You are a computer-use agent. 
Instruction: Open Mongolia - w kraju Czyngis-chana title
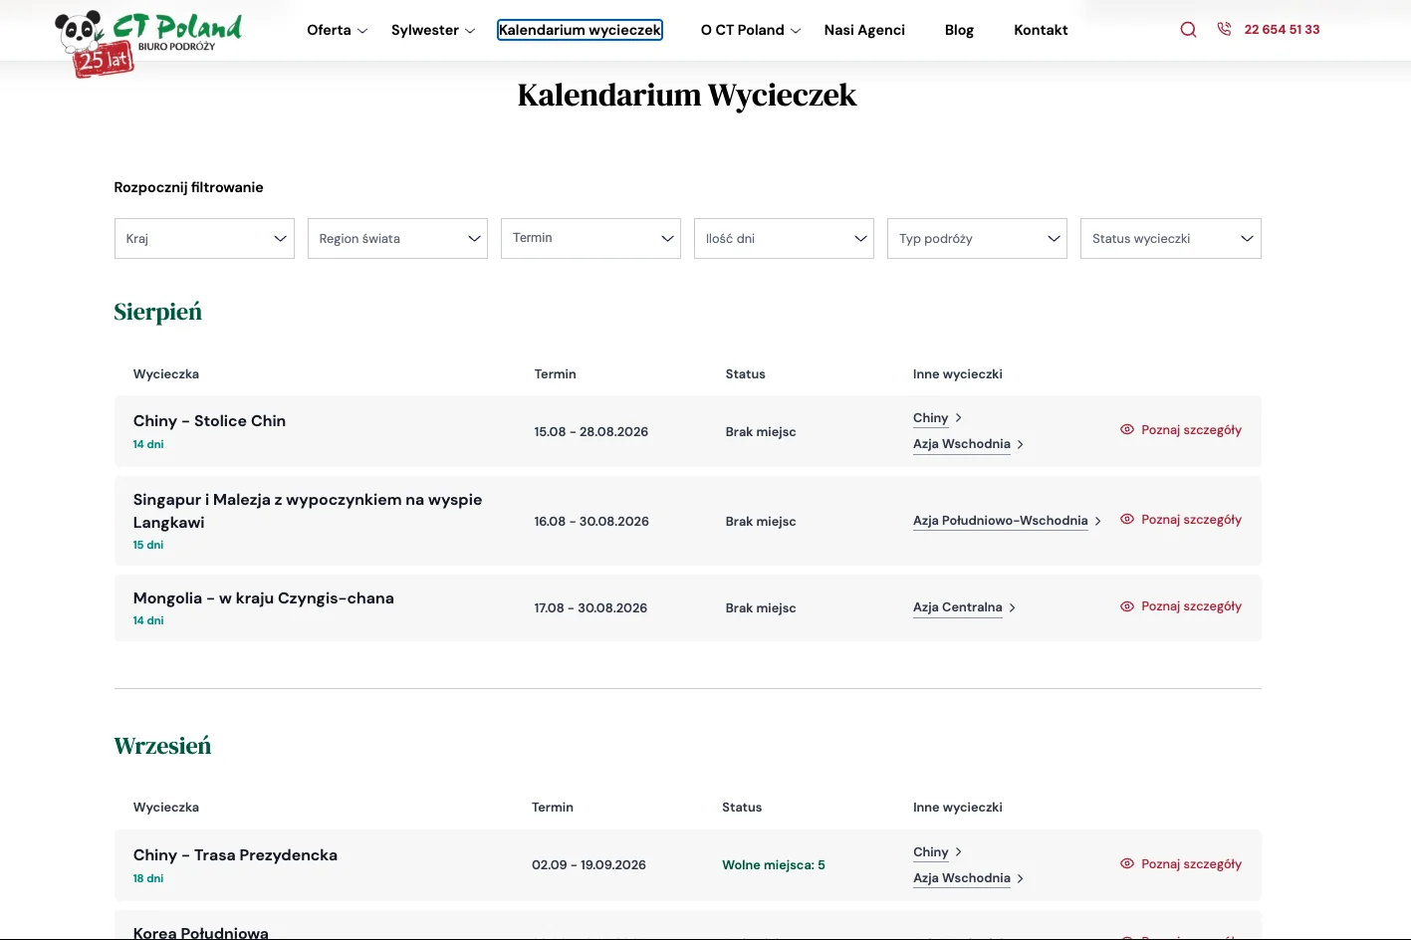[x=264, y=598]
